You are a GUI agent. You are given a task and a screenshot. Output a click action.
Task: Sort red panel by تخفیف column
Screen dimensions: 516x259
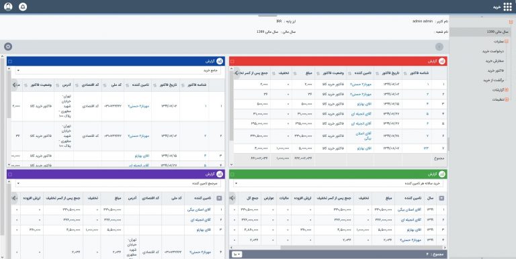274,73
